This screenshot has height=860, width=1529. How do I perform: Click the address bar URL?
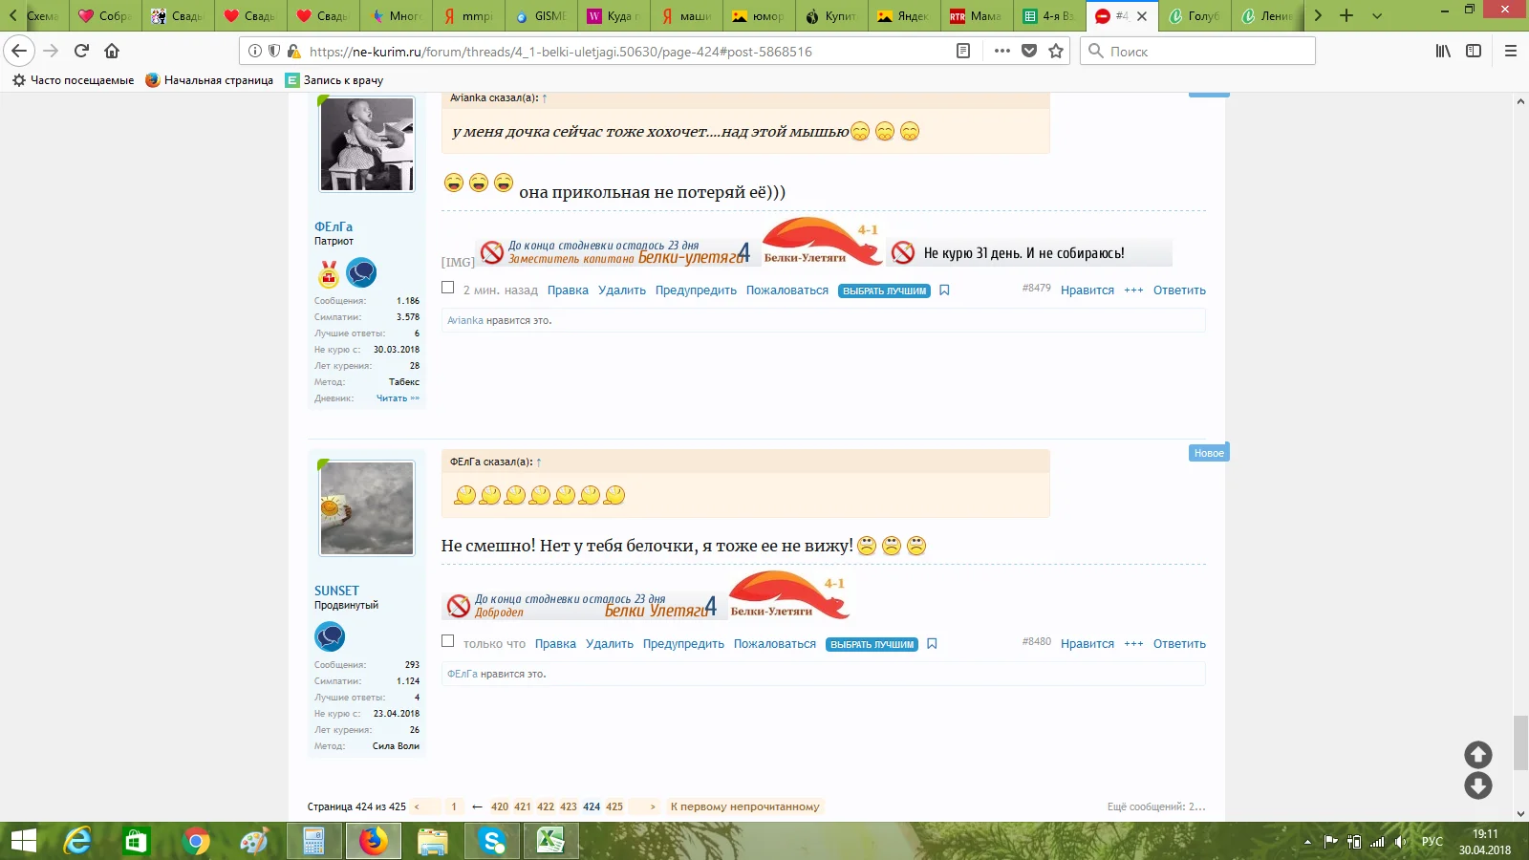click(561, 52)
